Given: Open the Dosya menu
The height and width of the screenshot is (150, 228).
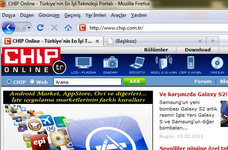Looking at the screenshot, I should pyautogui.click(x=9, y=15).
